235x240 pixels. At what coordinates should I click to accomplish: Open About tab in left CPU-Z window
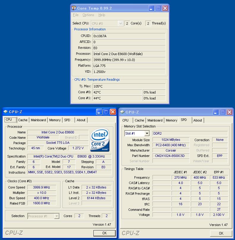coord(81,120)
